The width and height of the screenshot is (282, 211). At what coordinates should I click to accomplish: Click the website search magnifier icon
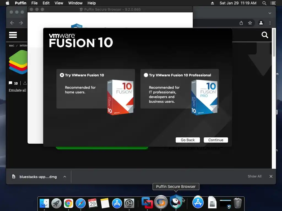[x=265, y=35]
